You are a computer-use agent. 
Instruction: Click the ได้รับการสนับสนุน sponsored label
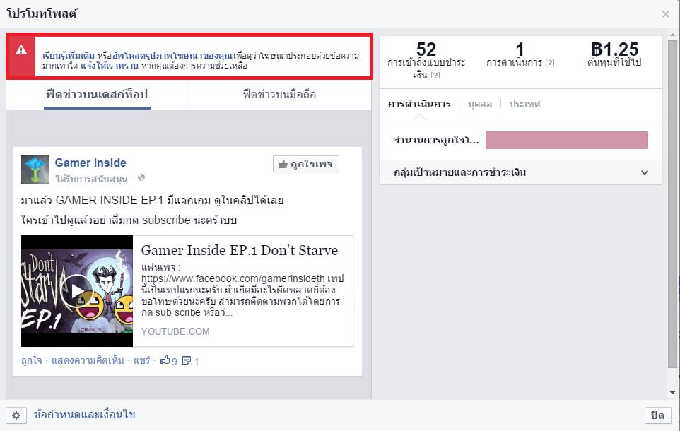91,178
